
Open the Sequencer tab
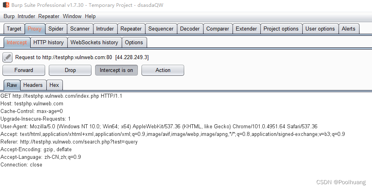pos(161,29)
